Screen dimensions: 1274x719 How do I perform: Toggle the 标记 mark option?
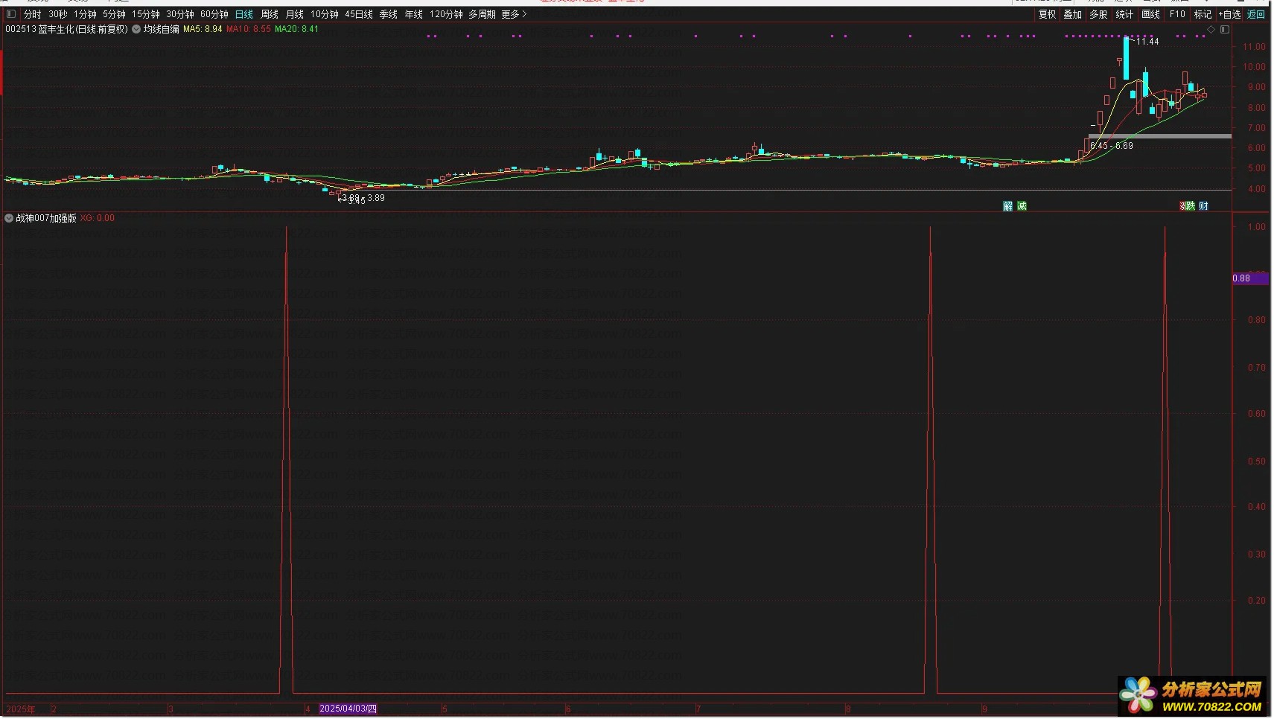click(x=1203, y=14)
